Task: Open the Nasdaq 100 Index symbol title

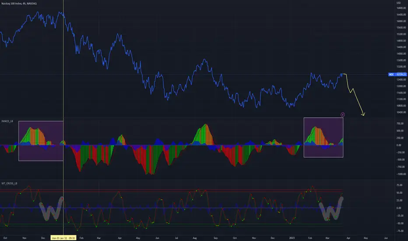Action: [19, 4]
